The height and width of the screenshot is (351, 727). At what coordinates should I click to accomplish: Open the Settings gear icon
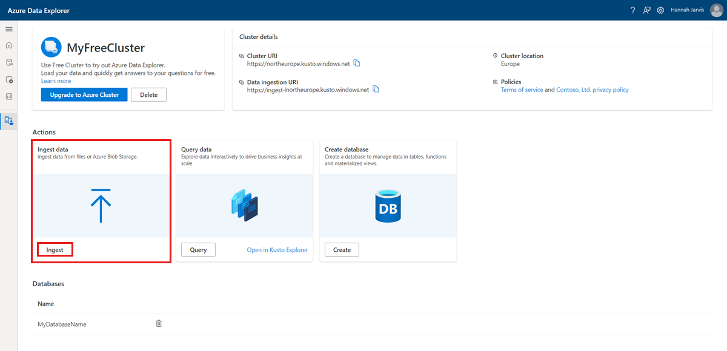[x=660, y=10]
